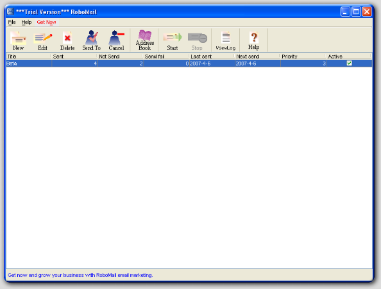The width and height of the screenshot is (381, 289).
Task: Click the Send fail value 0 in Beta row
Action: click(187, 64)
